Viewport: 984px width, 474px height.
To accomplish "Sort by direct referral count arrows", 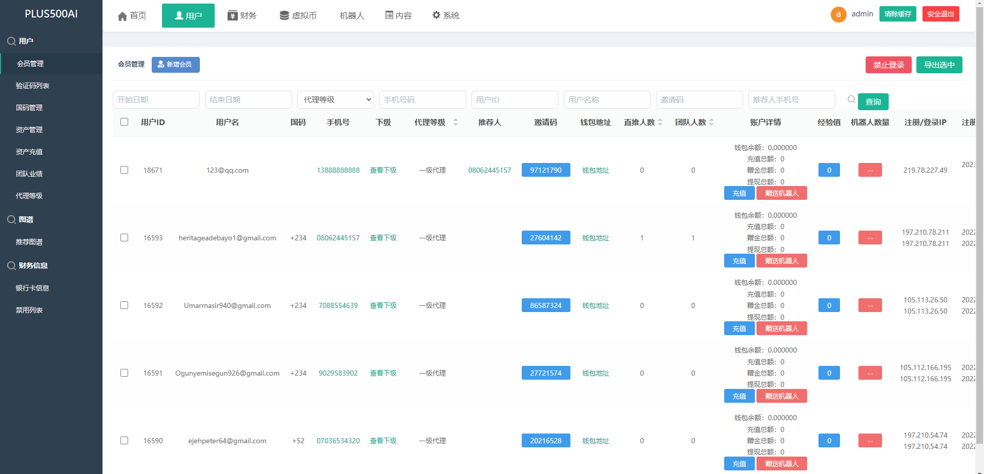I will (660, 122).
